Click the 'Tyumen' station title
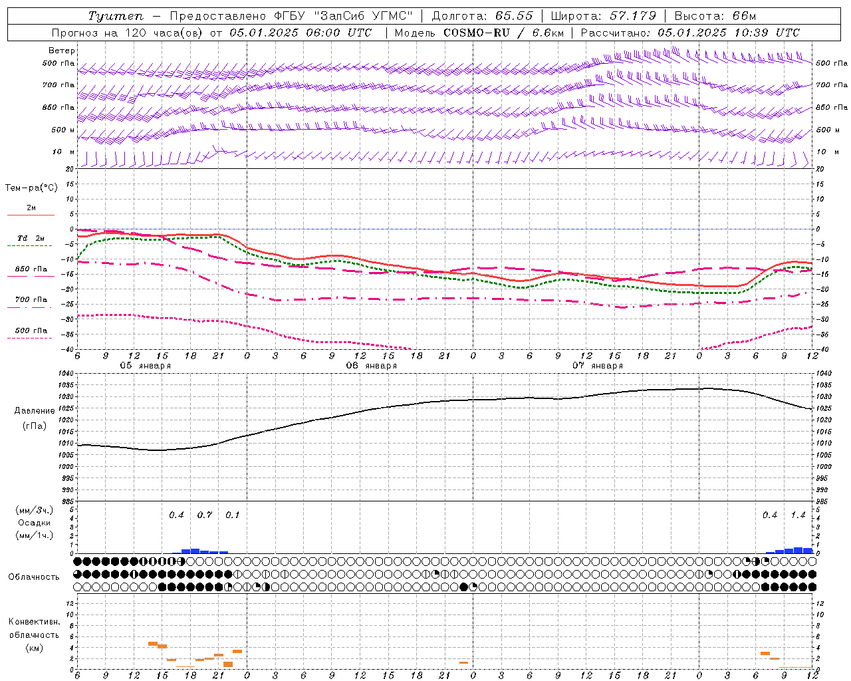This screenshot has width=851, height=681. coord(116,17)
